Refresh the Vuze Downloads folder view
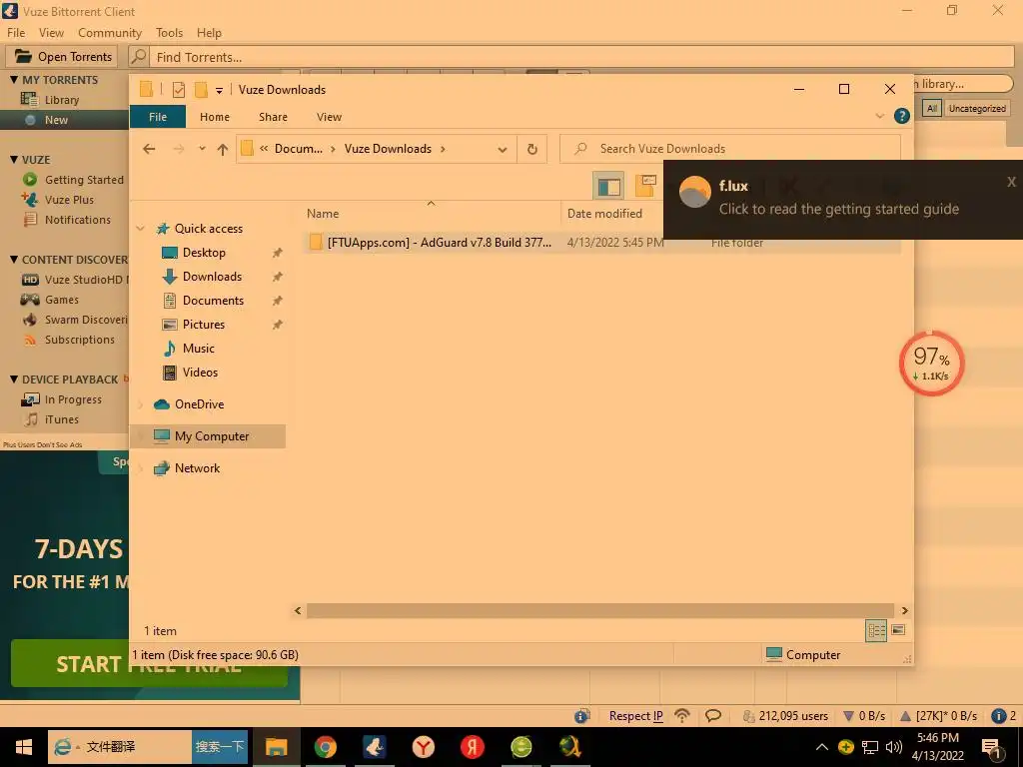 [x=532, y=149]
